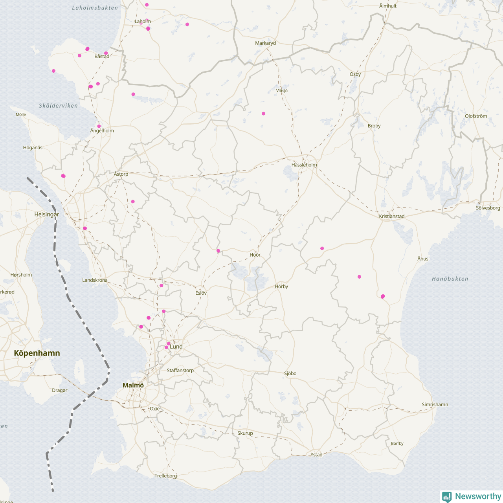Click the Trelleborg town label
This screenshot has height=503, width=503.
tap(166, 475)
